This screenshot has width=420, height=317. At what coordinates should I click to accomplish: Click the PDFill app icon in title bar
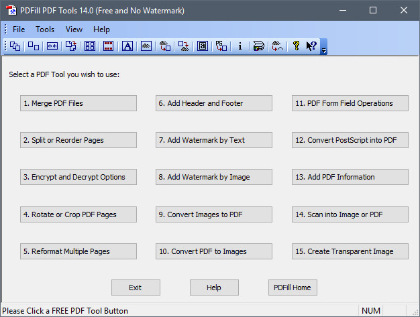[x=11, y=11]
